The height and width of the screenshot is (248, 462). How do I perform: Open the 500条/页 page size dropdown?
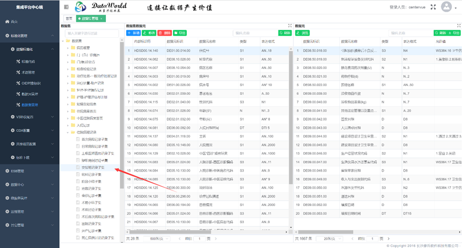tap(156, 238)
